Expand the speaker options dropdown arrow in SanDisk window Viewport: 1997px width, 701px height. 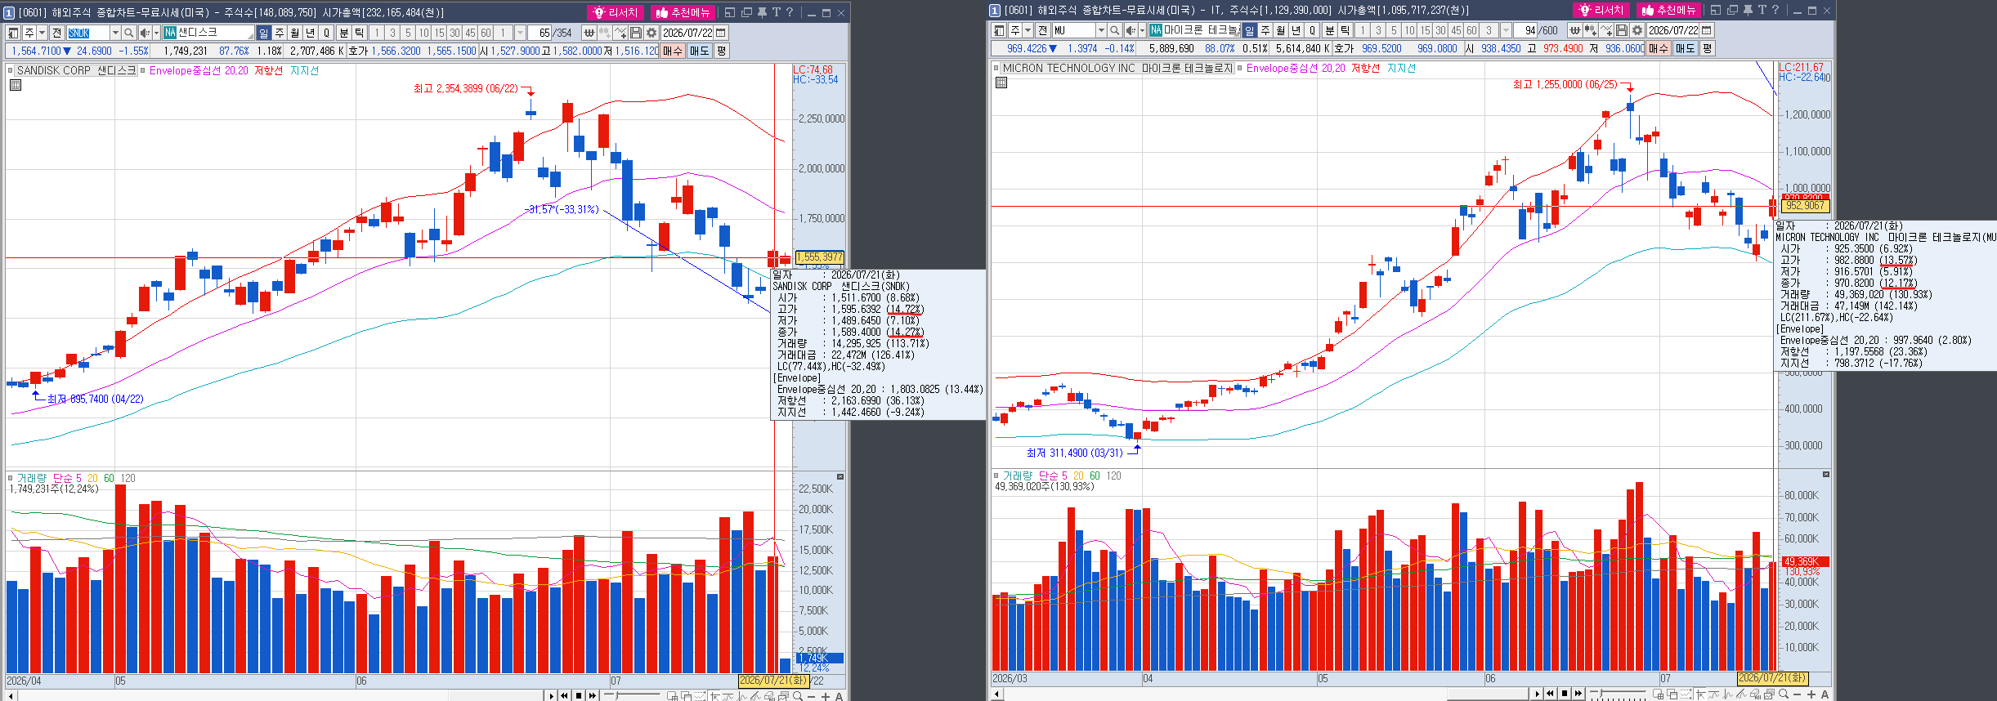click(x=156, y=33)
